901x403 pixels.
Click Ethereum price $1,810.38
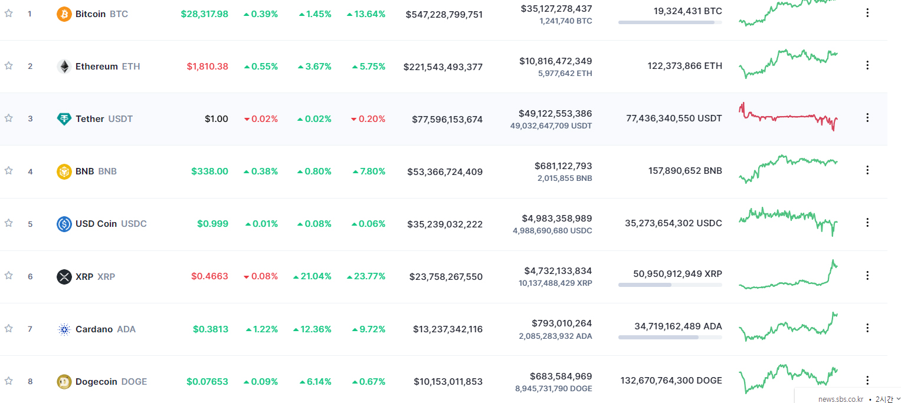208,67
